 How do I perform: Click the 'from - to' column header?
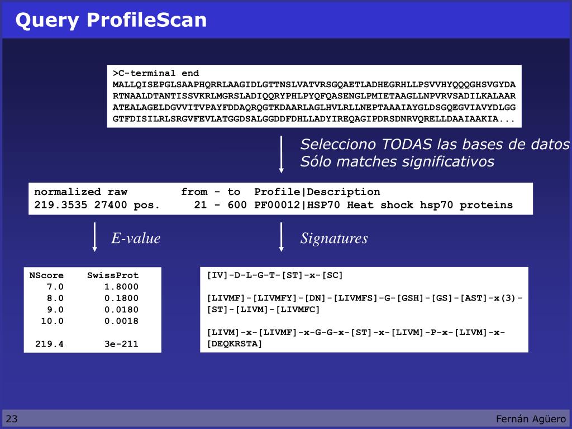[x=211, y=192]
